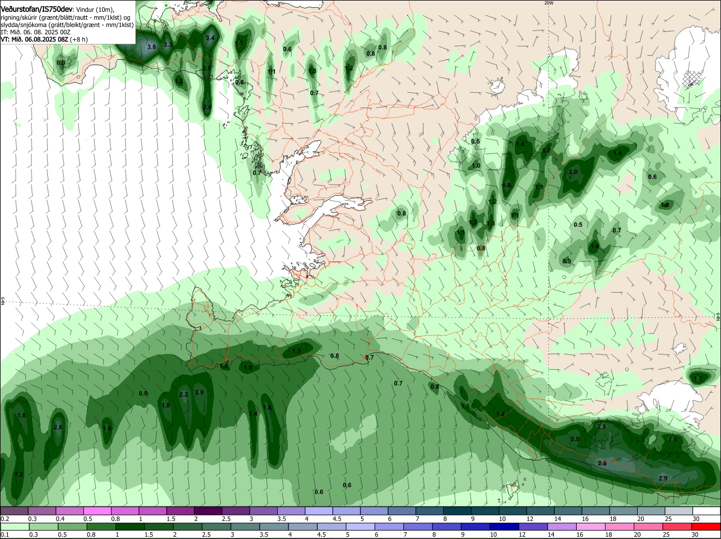Choose the red lower legend swatch at 30

pyautogui.click(x=707, y=527)
